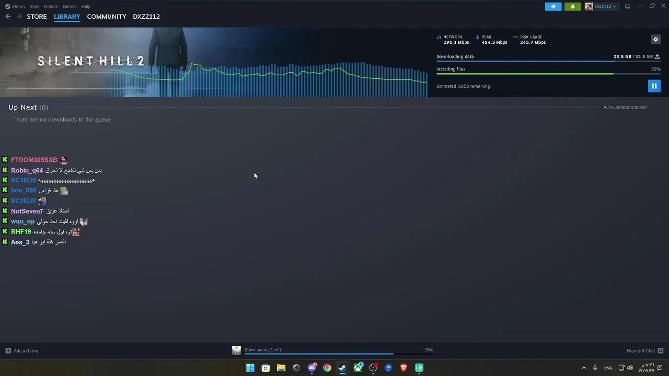Click username Robin_q64 in chat overlay
The height and width of the screenshot is (376, 669).
[27, 170]
